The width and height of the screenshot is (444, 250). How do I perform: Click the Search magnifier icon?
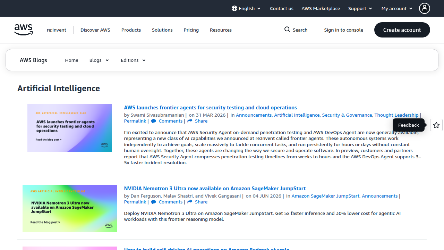tap(287, 30)
